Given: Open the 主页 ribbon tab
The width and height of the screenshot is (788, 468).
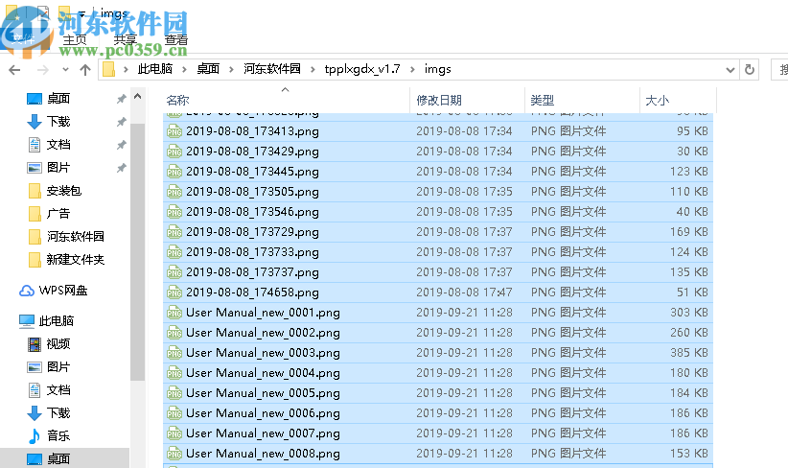Looking at the screenshot, I should point(75,39).
